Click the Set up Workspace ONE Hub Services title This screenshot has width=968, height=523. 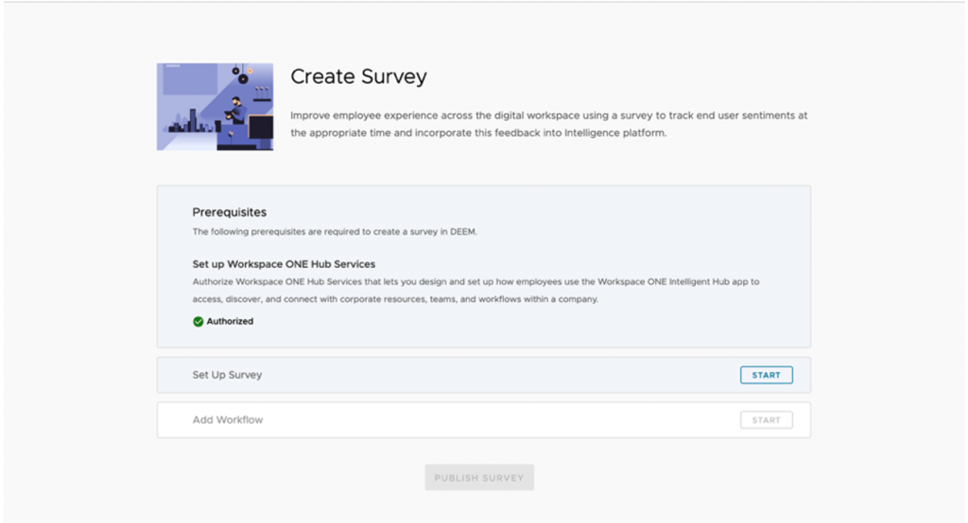(284, 264)
